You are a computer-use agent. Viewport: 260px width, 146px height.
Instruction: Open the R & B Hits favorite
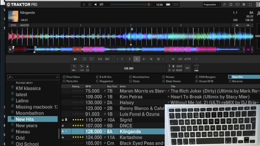pyautogui.click(x=104, y=77)
